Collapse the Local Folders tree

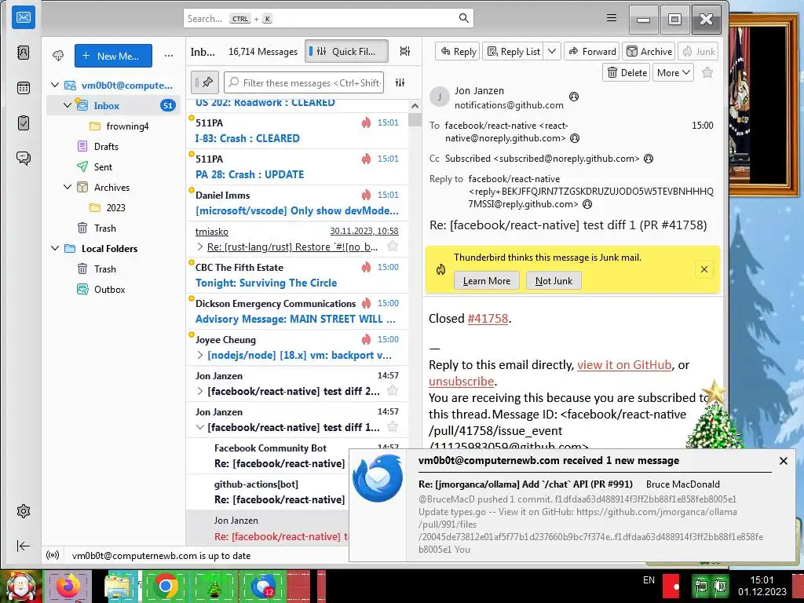click(55, 248)
